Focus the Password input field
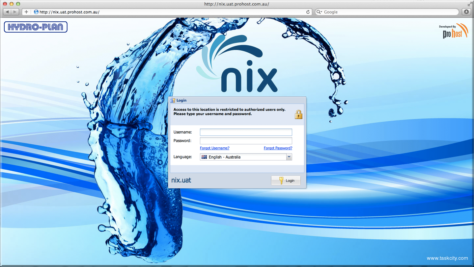 246,141
